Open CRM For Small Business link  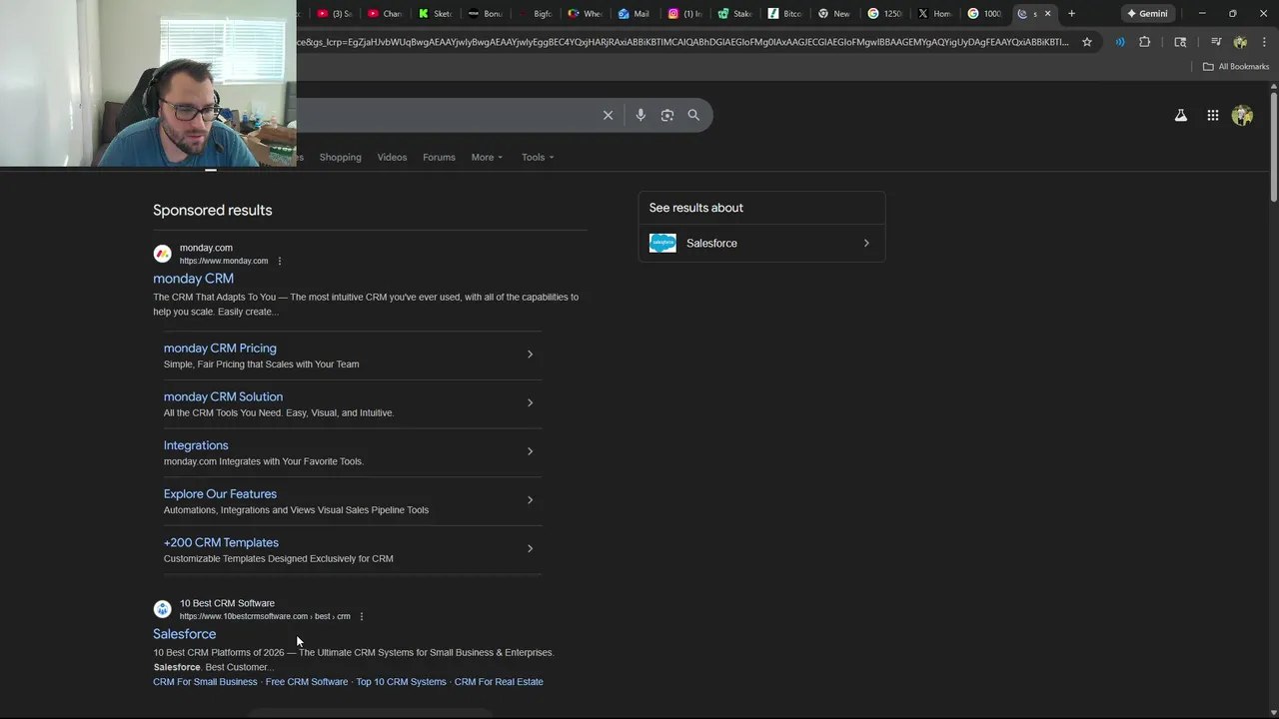tap(205, 682)
